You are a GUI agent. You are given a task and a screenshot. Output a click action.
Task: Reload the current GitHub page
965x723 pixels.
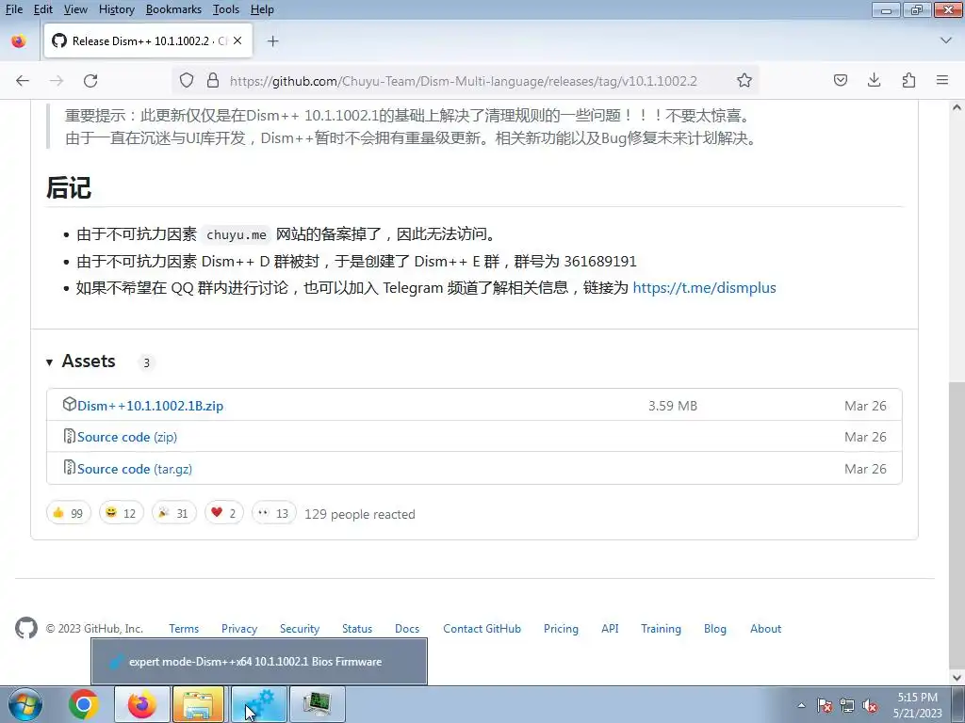click(x=90, y=81)
